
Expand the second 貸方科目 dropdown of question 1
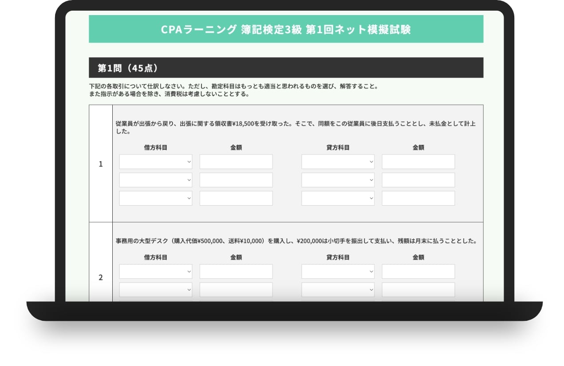pyautogui.click(x=338, y=179)
